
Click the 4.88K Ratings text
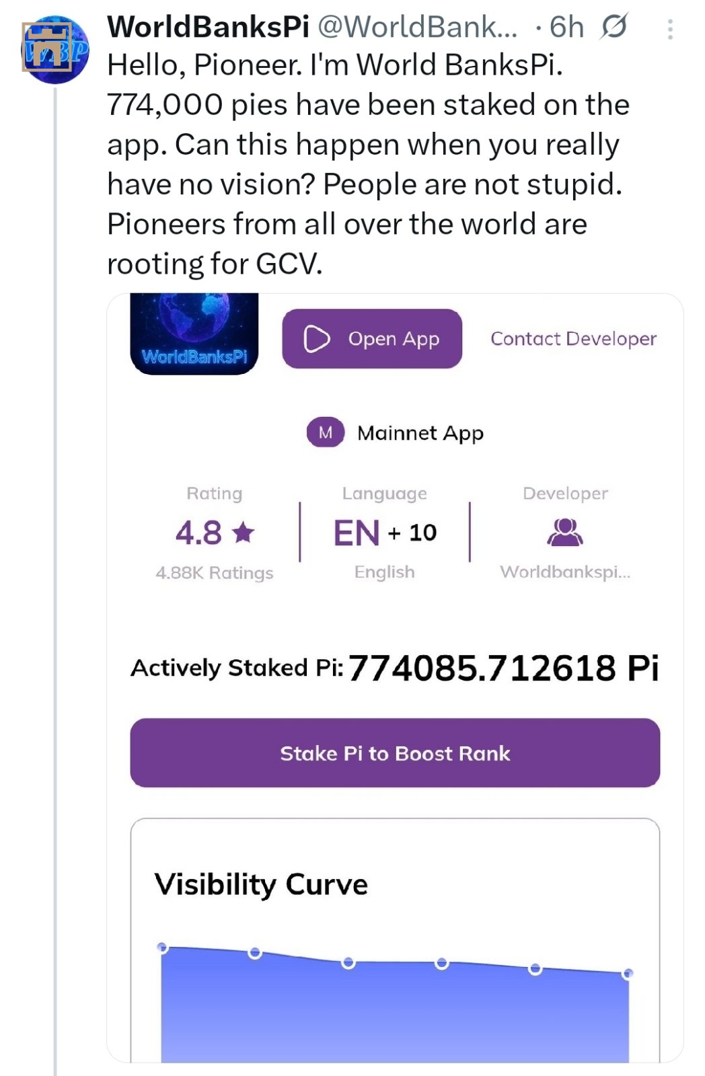(215, 573)
